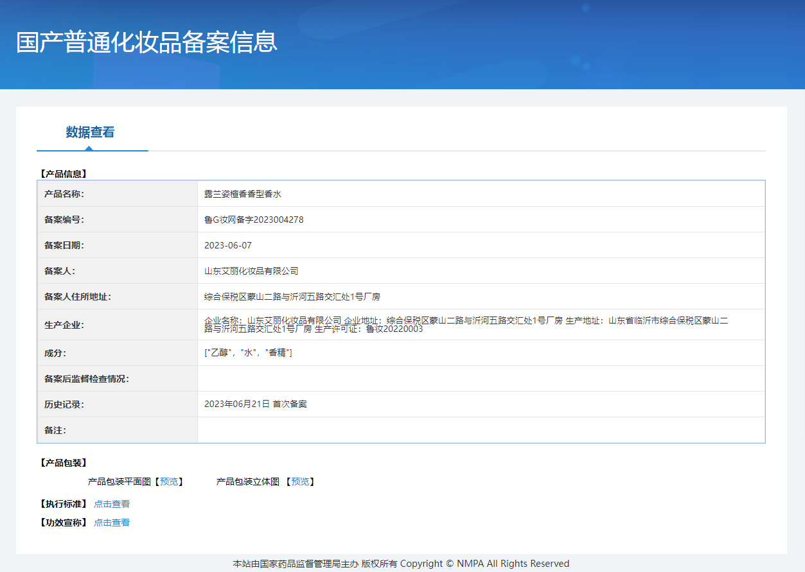Select the page title 国产普通化妆品备案信息
Image resolution: width=805 pixels, height=572 pixels.
[146, 42]
